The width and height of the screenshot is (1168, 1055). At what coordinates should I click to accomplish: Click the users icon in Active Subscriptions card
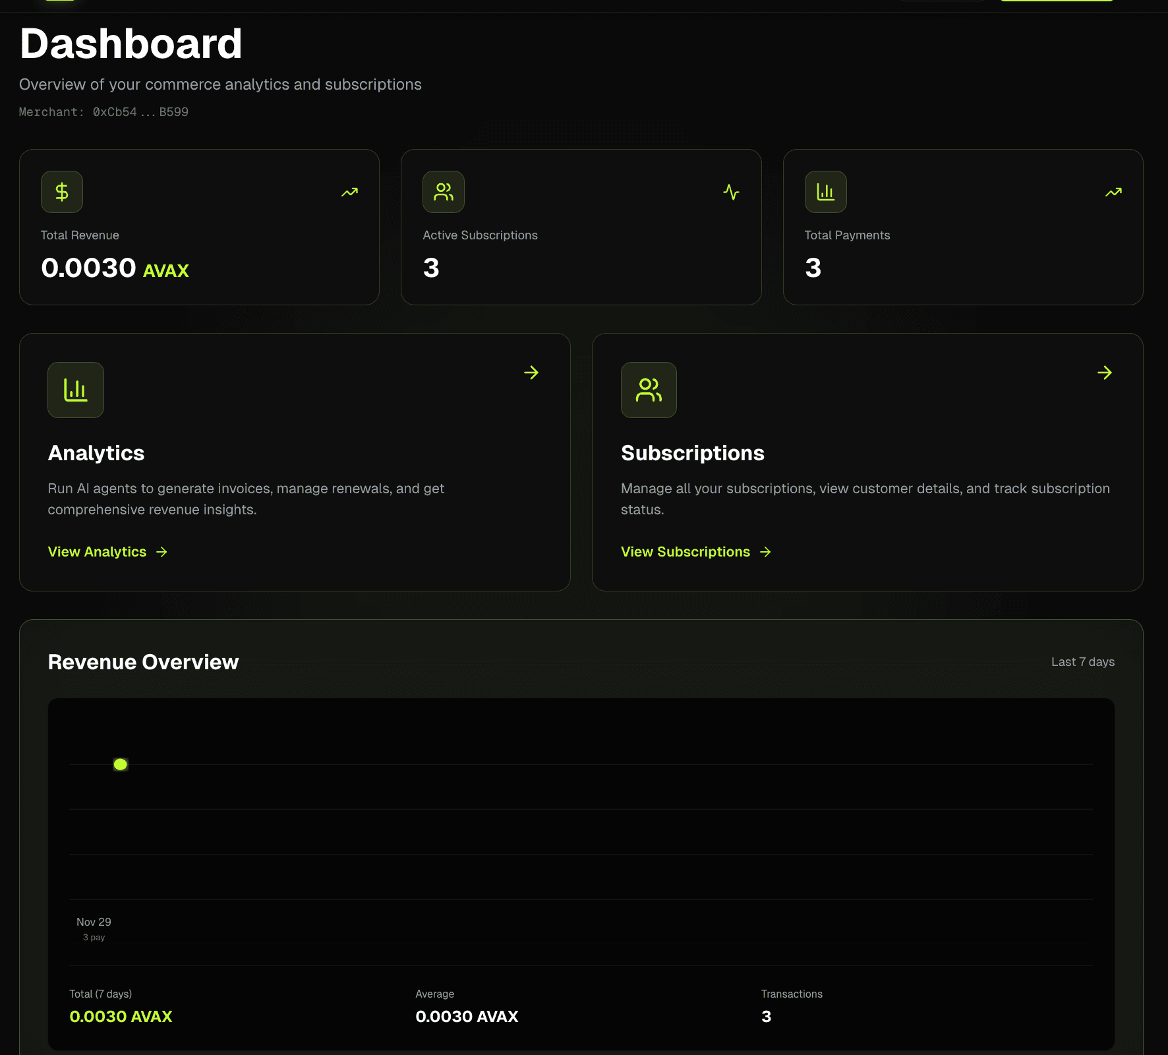(444, 192)
